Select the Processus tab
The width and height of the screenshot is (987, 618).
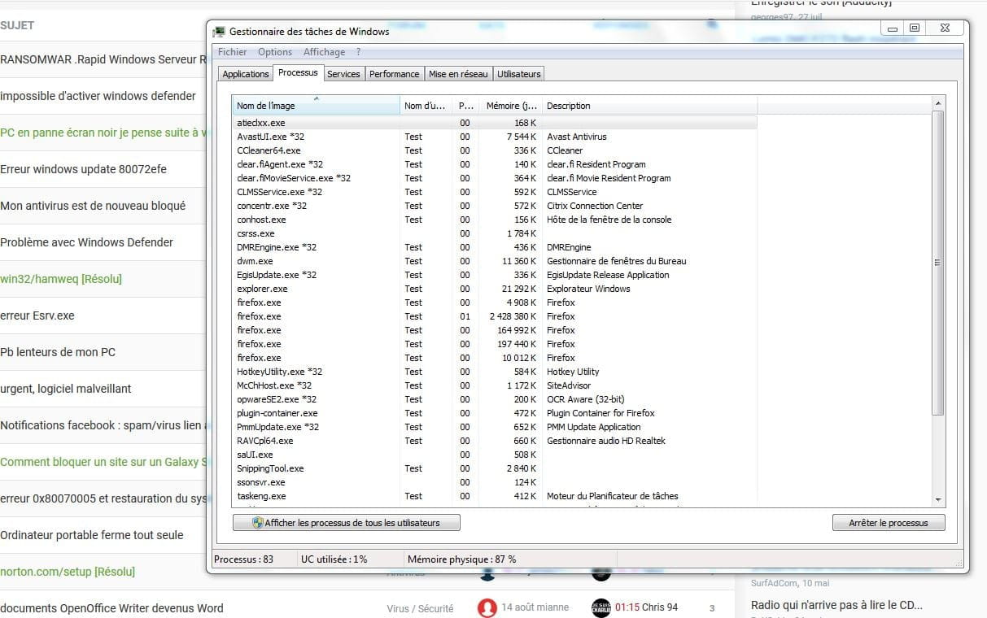[298, 72]
